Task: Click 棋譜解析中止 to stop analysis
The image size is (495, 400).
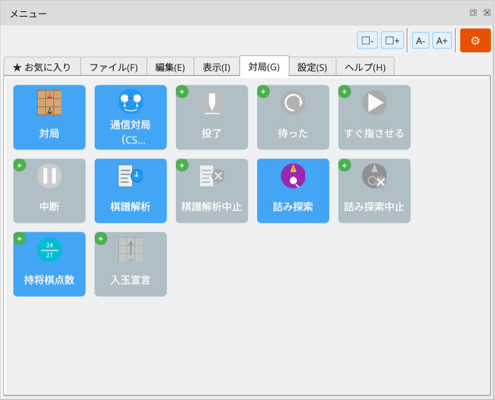Action: (212, 191)
